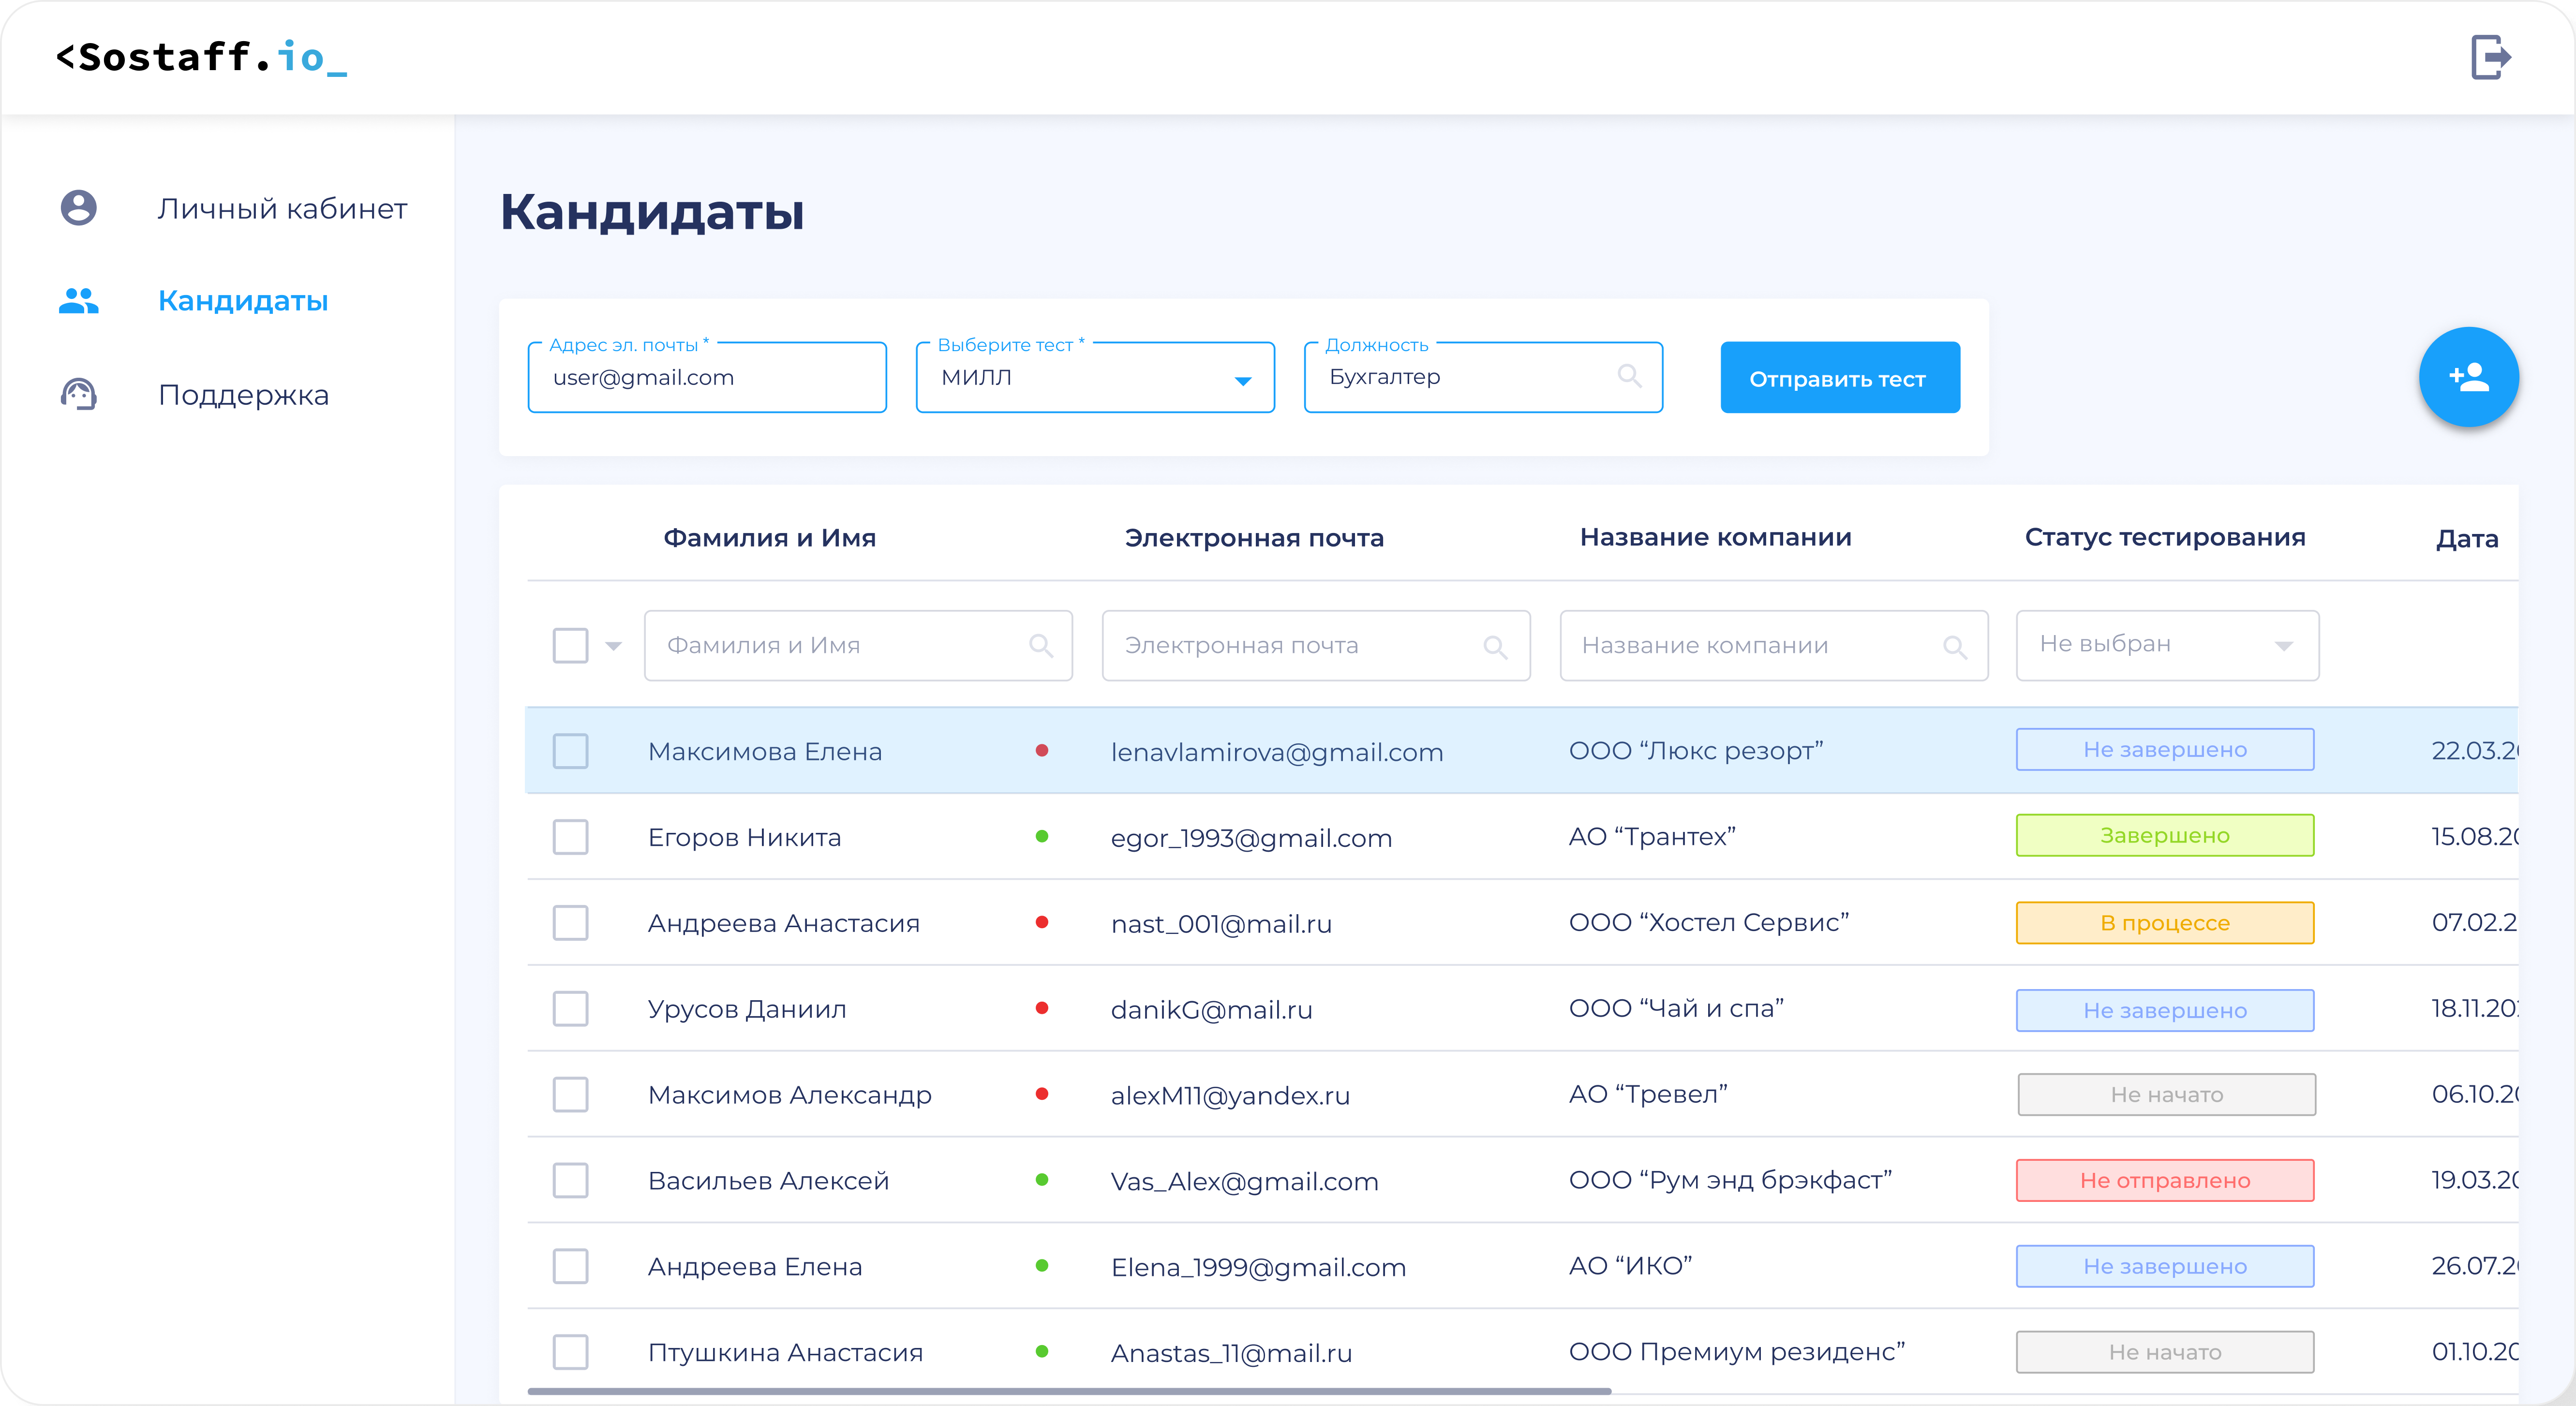The width and height of the screenshot is (2576, 1406).
Task: Open arrow next to select-all checkbox
Action: tap(614, 646)
